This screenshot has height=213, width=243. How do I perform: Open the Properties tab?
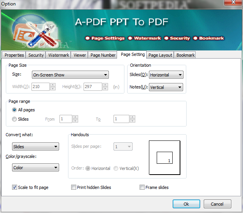click(14, 55)
